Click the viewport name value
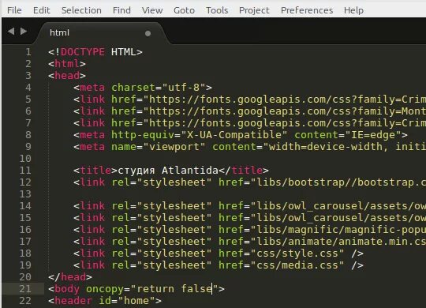The height and width of the screenshot is (308, 426). click(174, 147)
